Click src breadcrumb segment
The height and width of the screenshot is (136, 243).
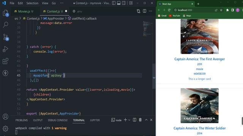[16, 19]
